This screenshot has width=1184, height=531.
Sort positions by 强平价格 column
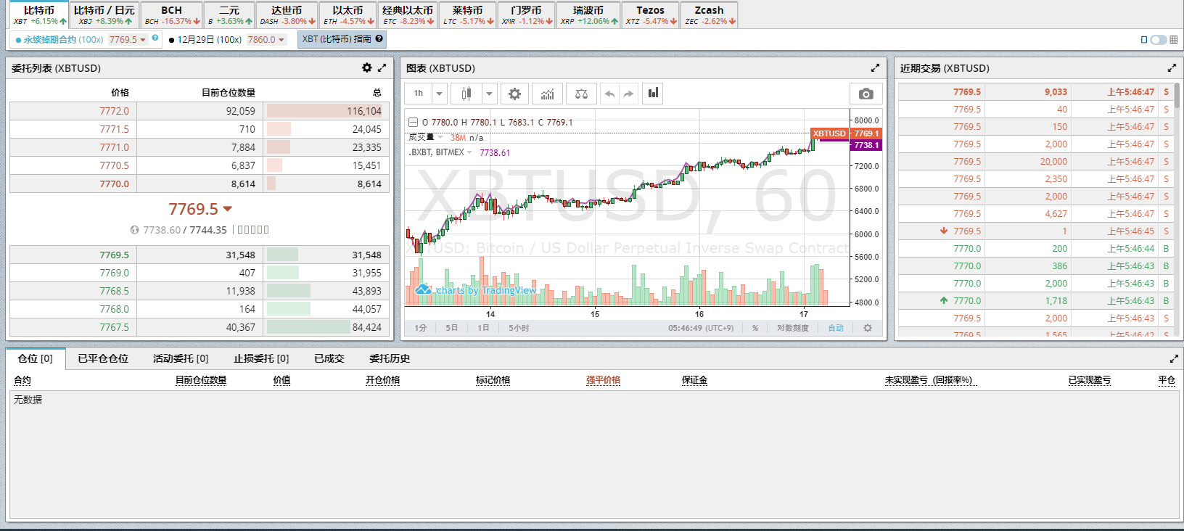click(603, 380)
